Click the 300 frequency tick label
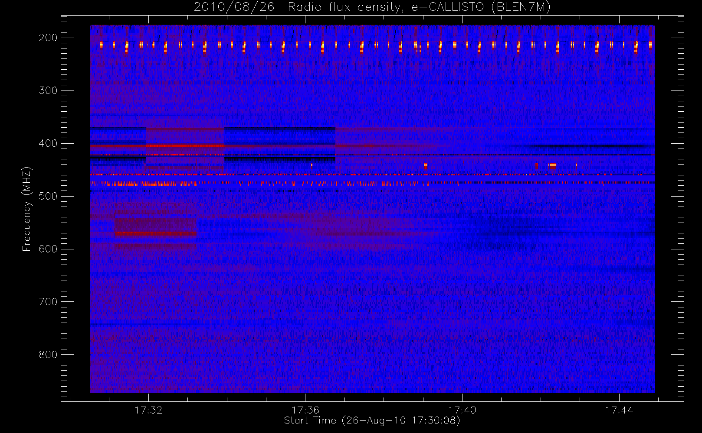The width and height of the screenshot is (702, 433). pos(48,90)
